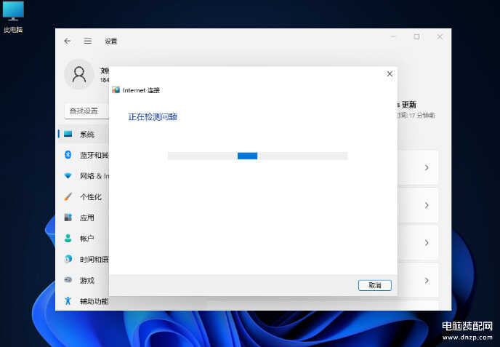
Task: Close the Settings window
Action: pos(440,36)
